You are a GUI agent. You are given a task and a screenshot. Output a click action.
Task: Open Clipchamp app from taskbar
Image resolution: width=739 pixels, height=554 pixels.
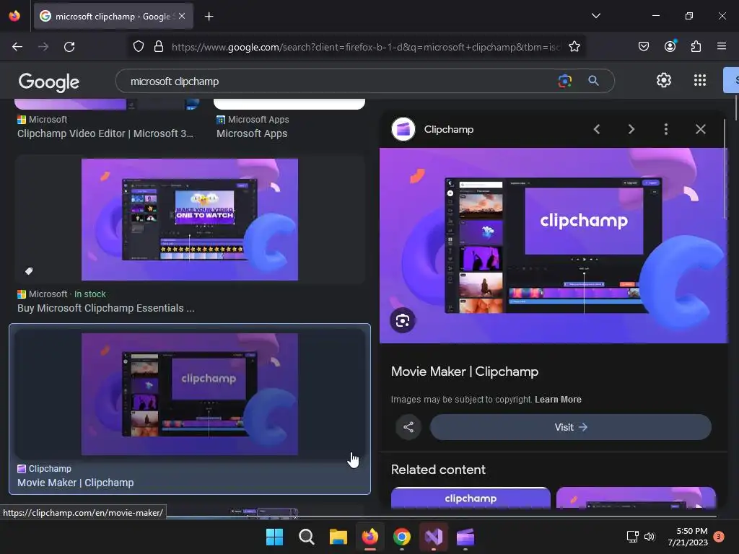coord(465,537)
